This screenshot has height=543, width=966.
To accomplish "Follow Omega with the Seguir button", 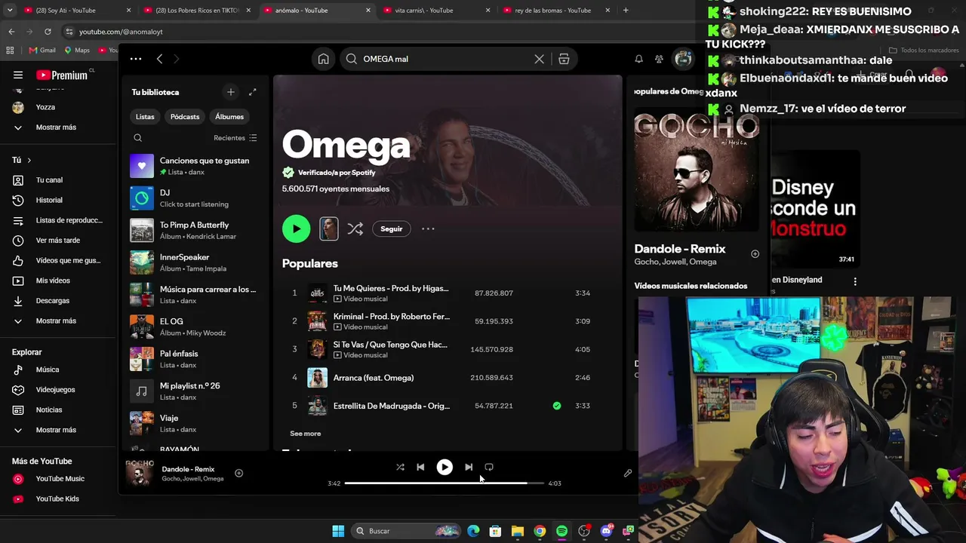I will (x=391, y=229).
